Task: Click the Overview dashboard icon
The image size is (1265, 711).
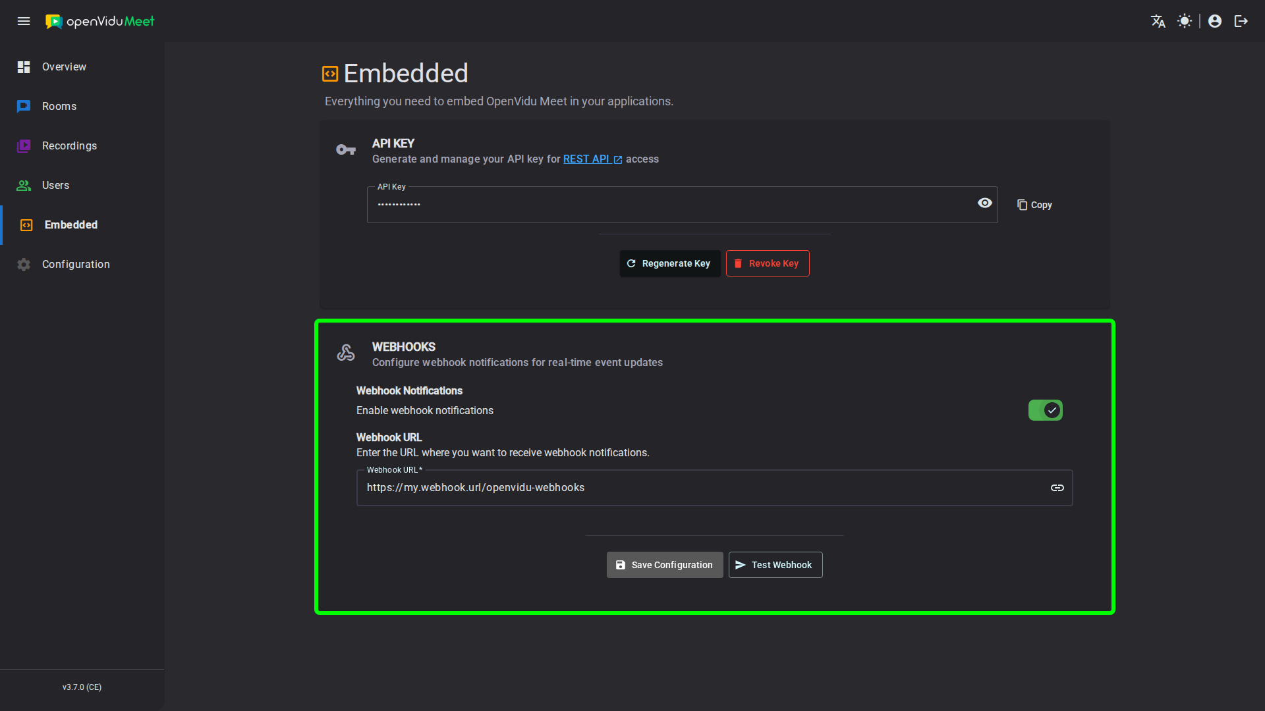Action: 24,67
